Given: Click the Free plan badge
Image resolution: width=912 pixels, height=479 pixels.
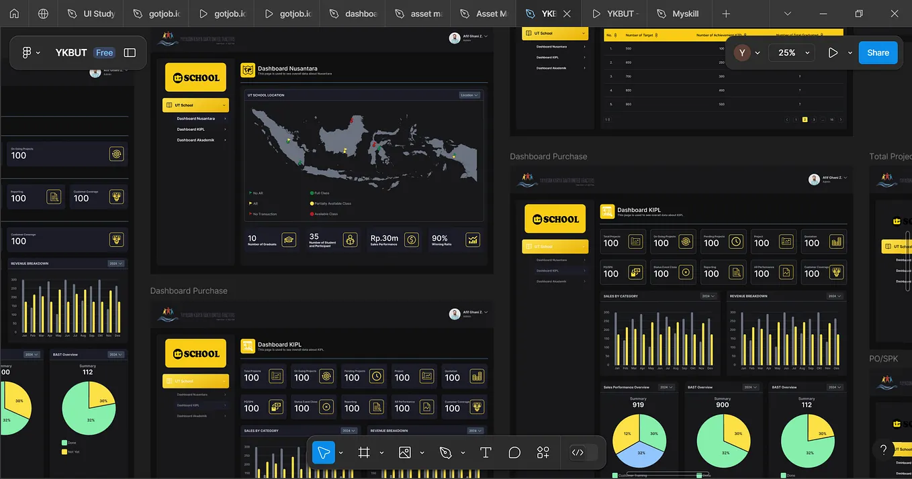Looking at the screenshot, I should [x=104, y=52].
